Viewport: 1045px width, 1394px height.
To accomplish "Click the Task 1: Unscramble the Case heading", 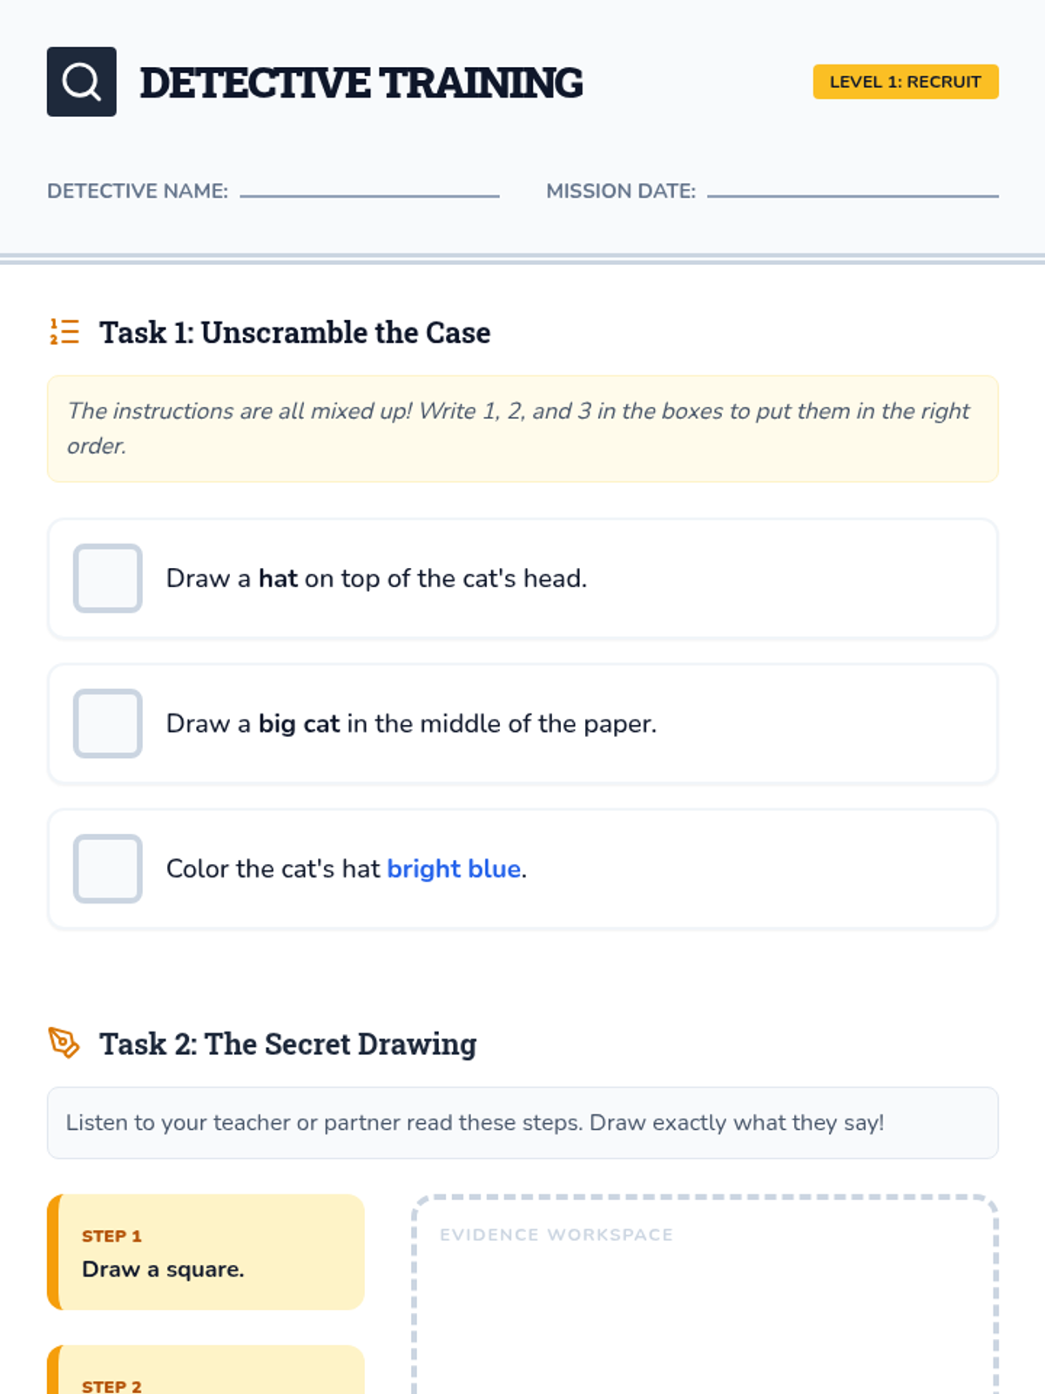I will [294, 333].
